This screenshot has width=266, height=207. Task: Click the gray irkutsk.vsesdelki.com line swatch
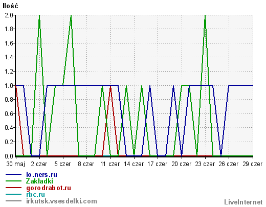click(14, 201)
